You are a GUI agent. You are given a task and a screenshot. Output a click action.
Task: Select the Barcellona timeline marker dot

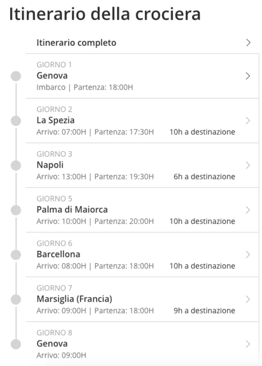16,255
